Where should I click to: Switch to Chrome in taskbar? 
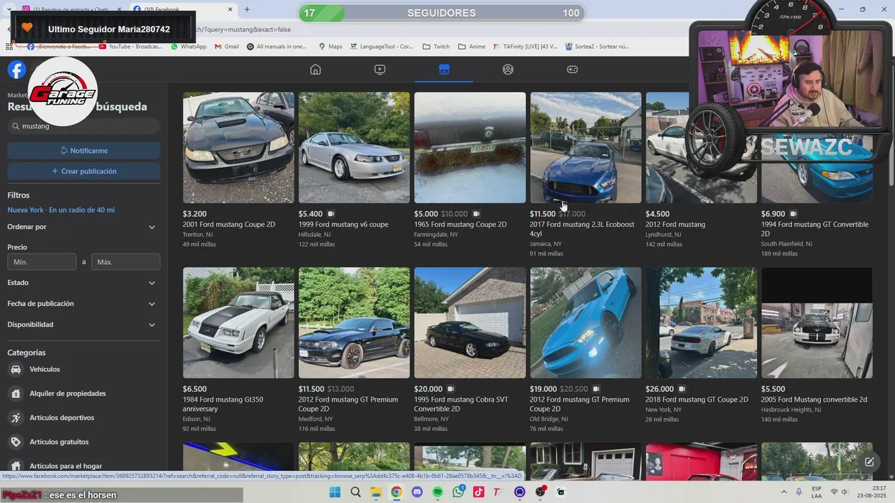(x=396, y=492)
